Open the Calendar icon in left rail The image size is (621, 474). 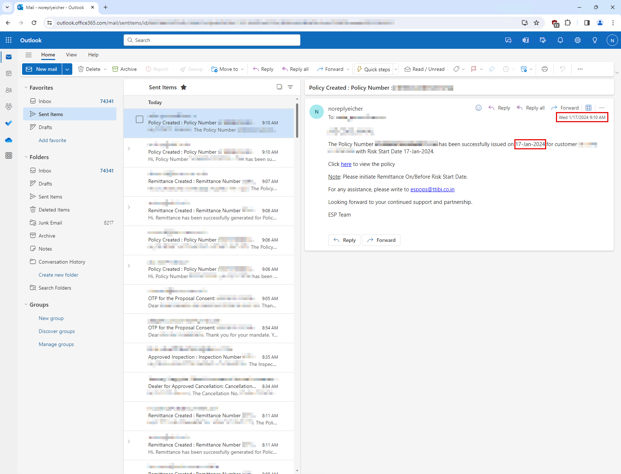click(9, 73)
